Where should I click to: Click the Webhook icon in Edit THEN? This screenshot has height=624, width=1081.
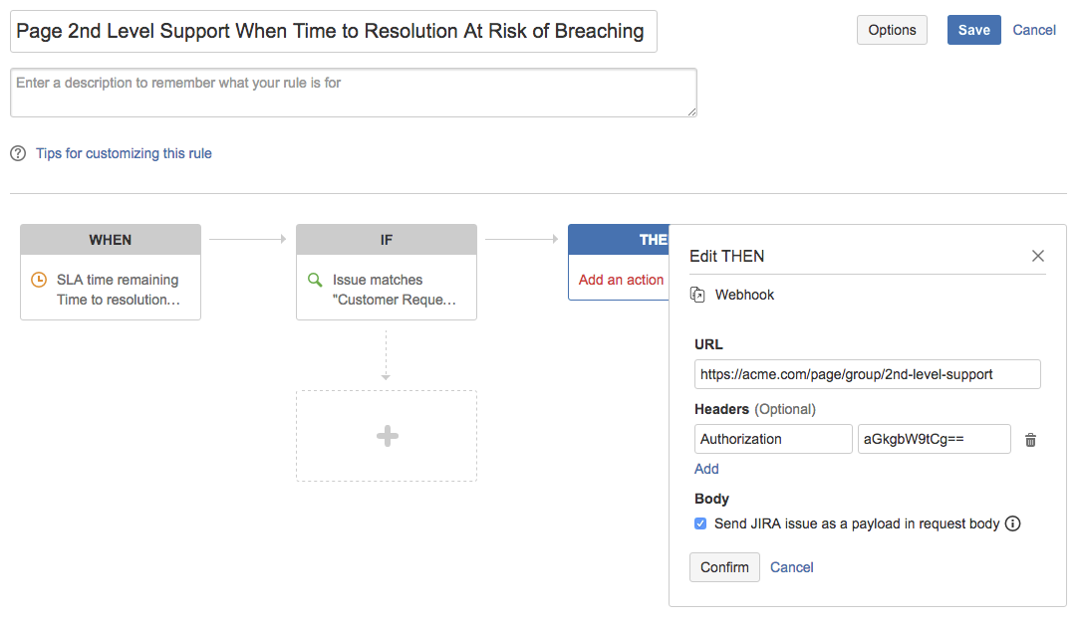click(698, 296)
